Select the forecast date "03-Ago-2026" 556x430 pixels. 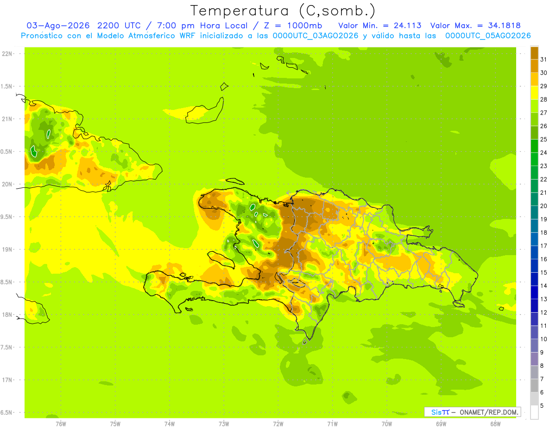tap(59, 26)
